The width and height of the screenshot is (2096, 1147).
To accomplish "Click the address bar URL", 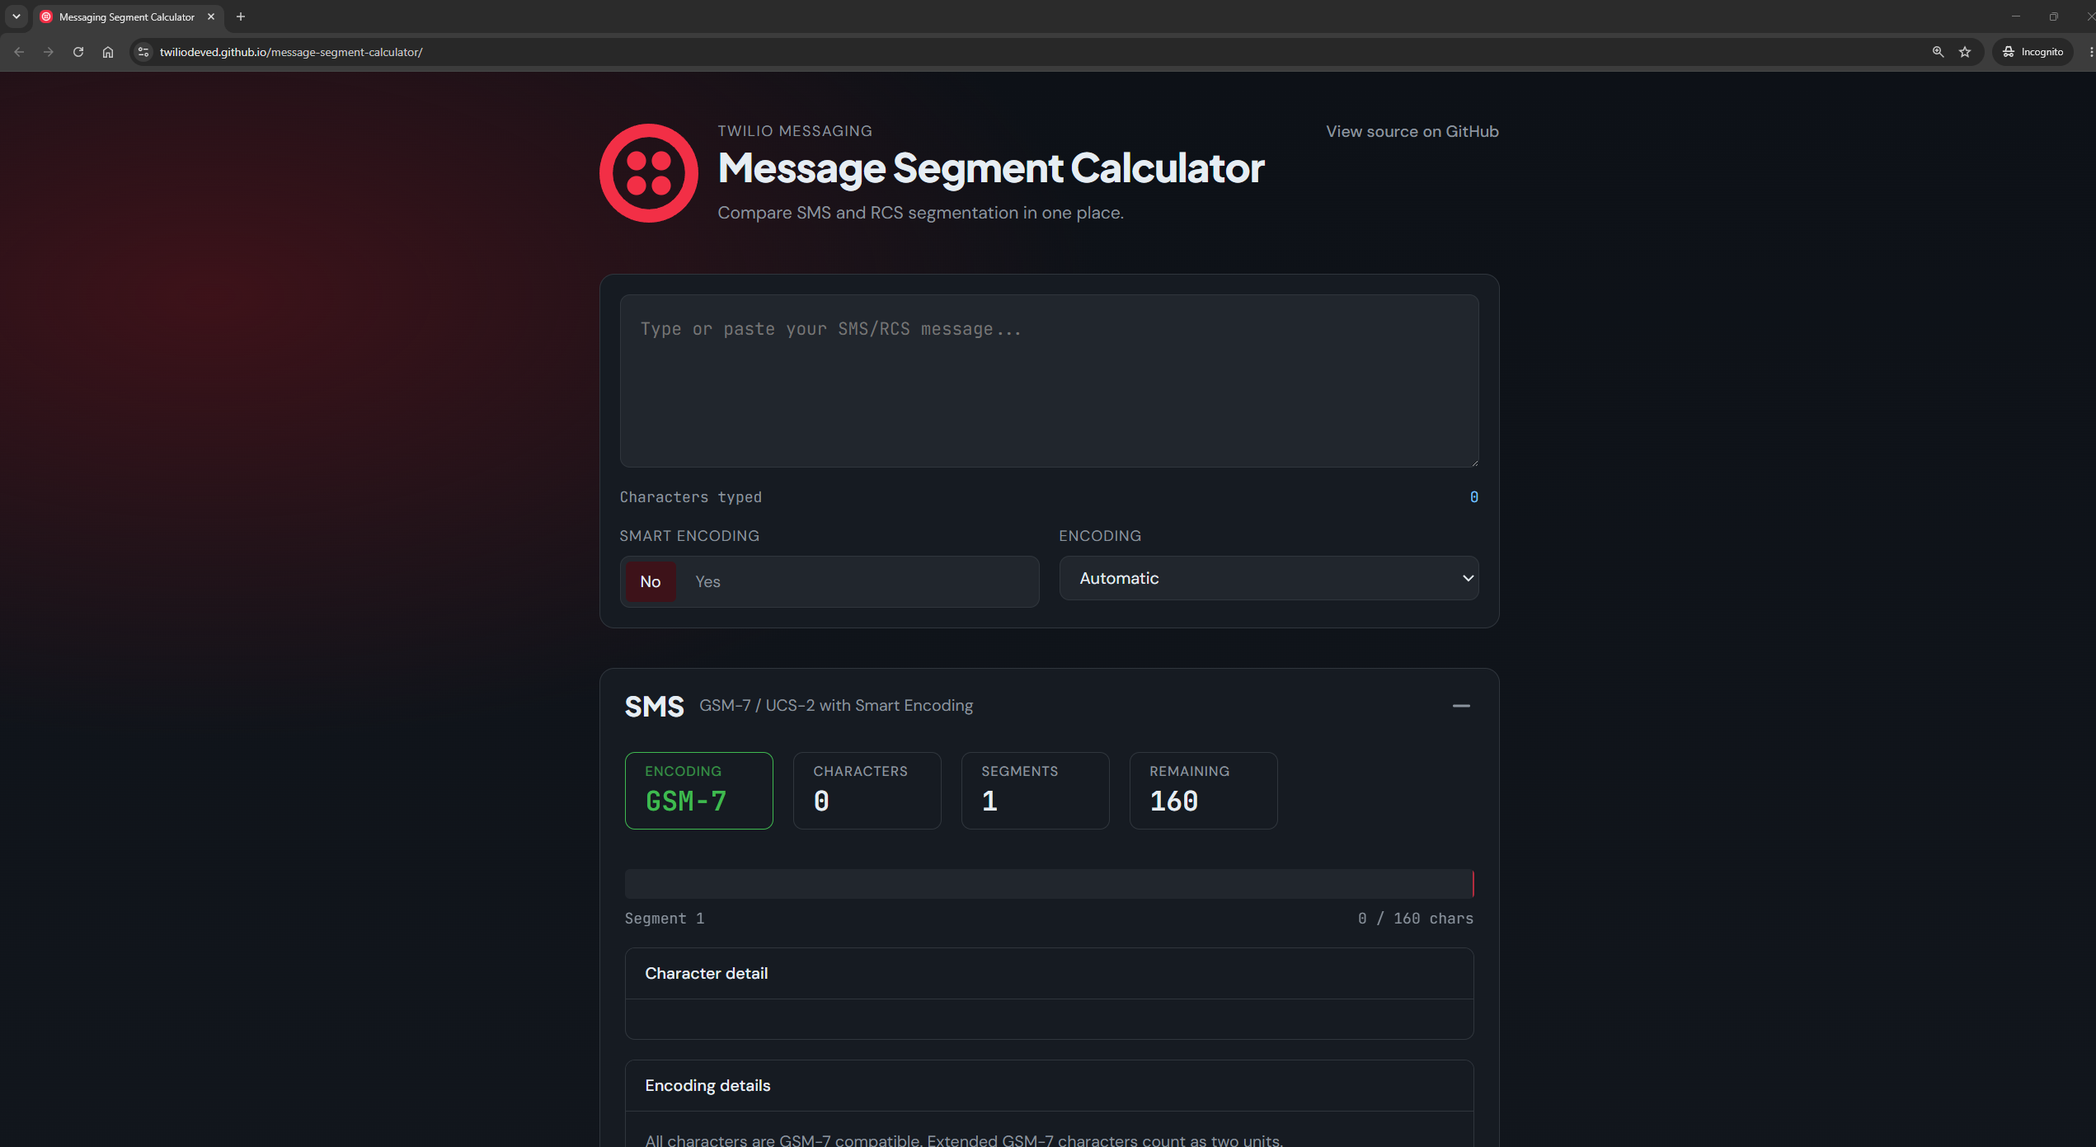I will point(291,52).
